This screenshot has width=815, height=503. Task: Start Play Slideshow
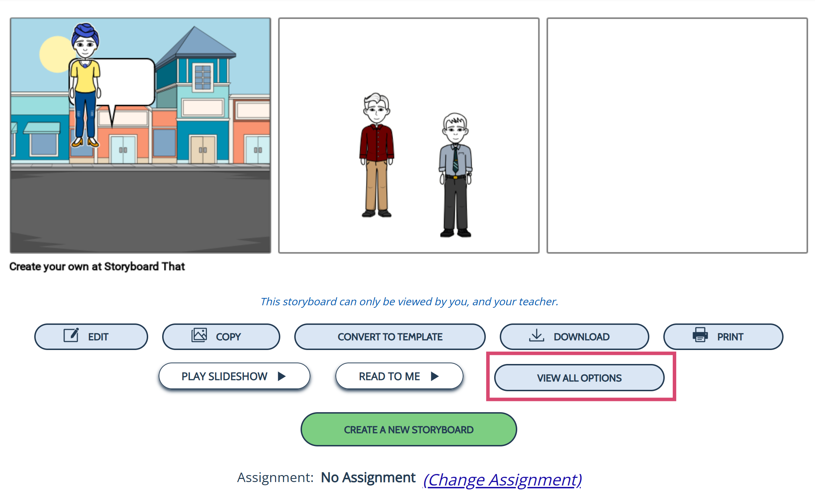(234, 376)
